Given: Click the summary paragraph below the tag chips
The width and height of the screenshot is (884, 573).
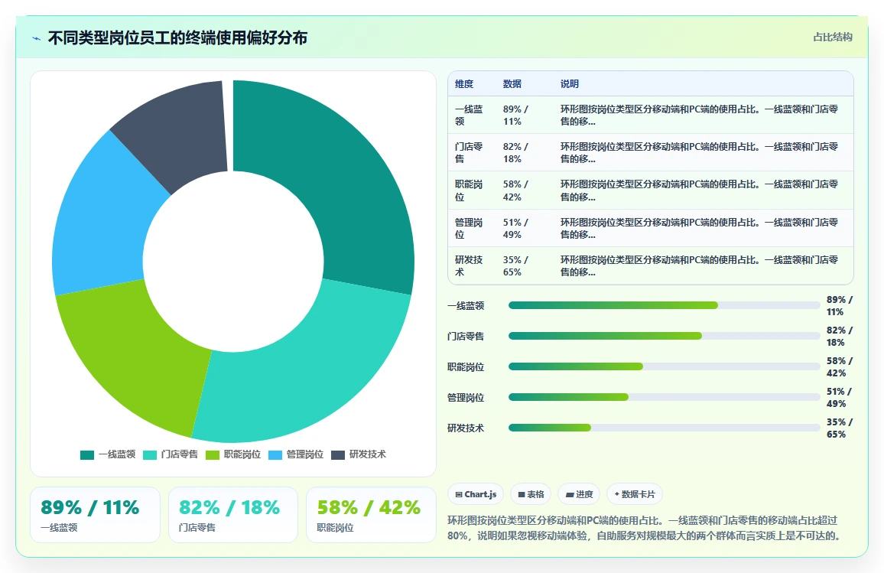Looking at the screenshot, I should (x=645, y=528).
